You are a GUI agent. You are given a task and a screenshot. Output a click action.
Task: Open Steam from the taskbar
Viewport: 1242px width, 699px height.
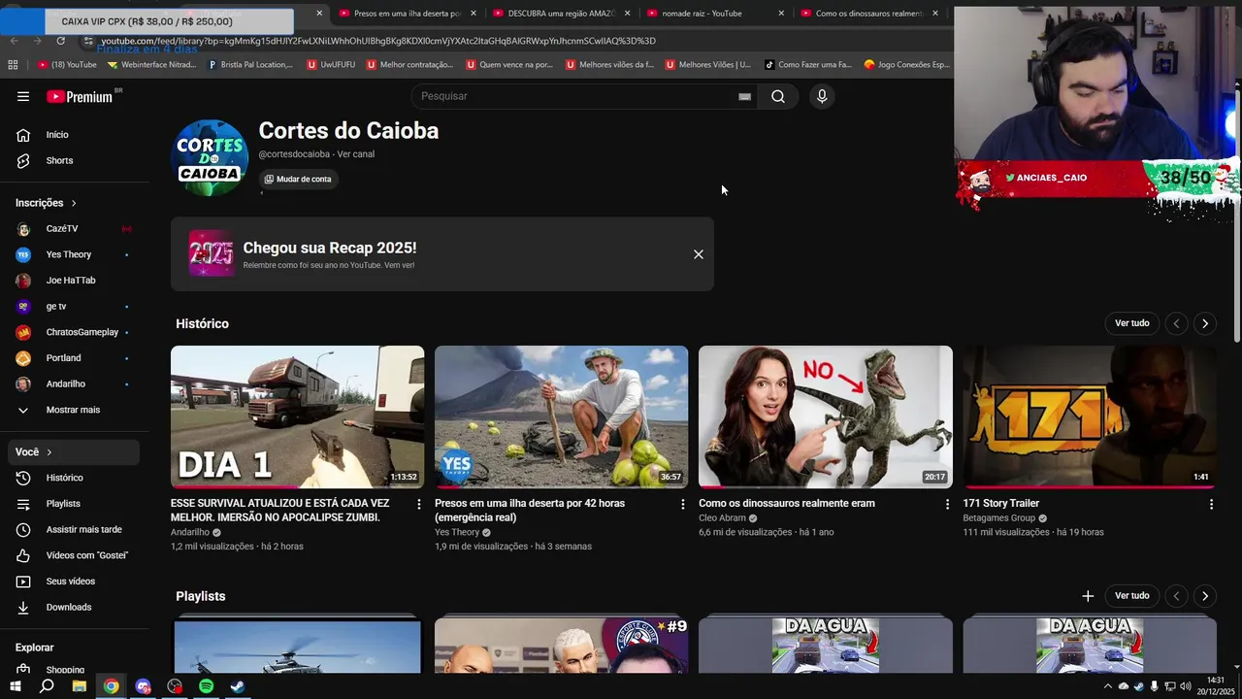click(238, 686)
